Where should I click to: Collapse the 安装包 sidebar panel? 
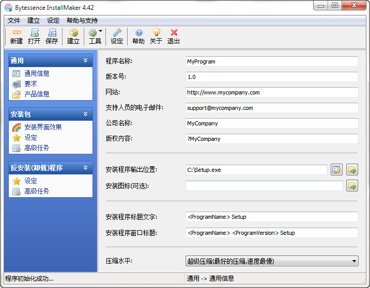86,114
